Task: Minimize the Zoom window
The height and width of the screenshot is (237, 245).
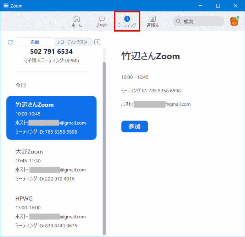Action: tap(200, 6)
